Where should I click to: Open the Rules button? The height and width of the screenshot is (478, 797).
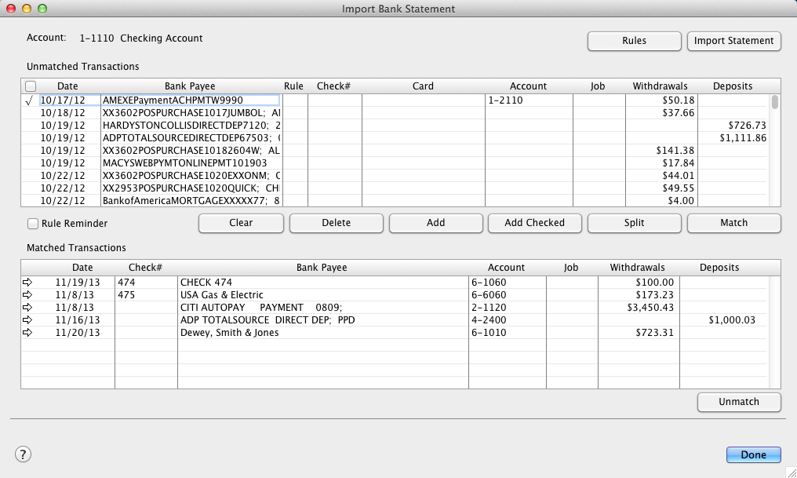tap(634, 41)
